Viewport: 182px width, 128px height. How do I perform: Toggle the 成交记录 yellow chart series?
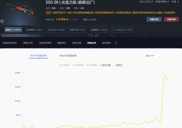105,65
